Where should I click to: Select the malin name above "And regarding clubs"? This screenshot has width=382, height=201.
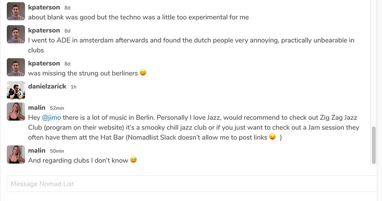click(37, 150)
